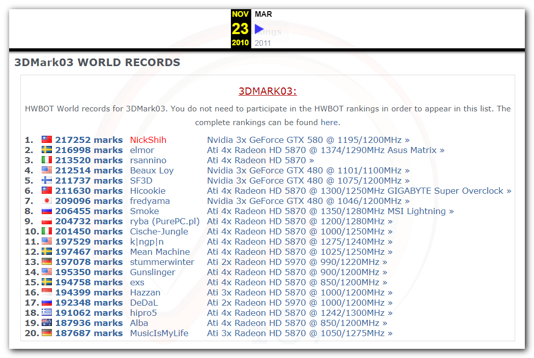The height and width of the screenshot is (358, 534).
Task: View Hicookie's user profile
Action: [148, 191]
